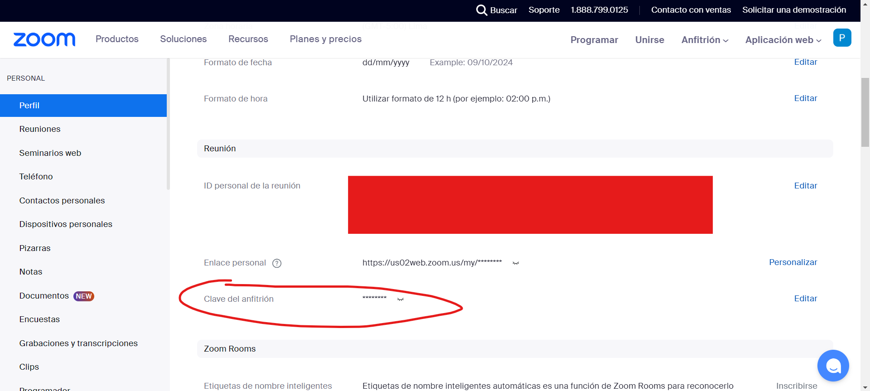Click Inscribirse for smart name tags
This screenshot has width=870, height=391.
(x=797, y=386)
